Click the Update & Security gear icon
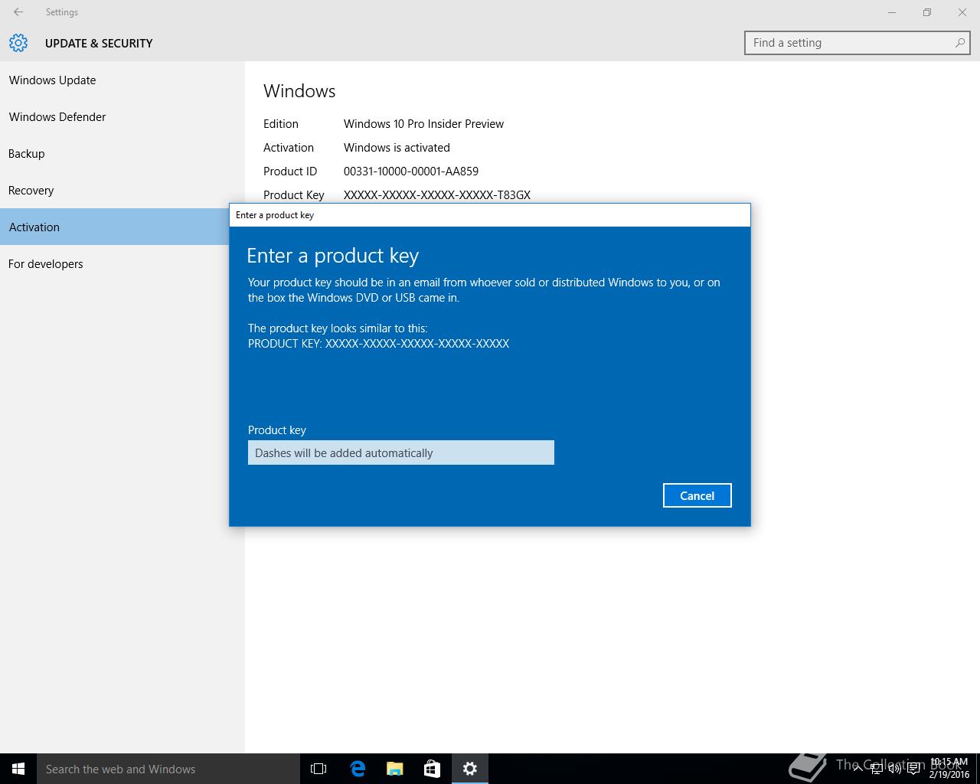Image resolution: width=980 pixels, height=784 pixels. click(18, 43)
